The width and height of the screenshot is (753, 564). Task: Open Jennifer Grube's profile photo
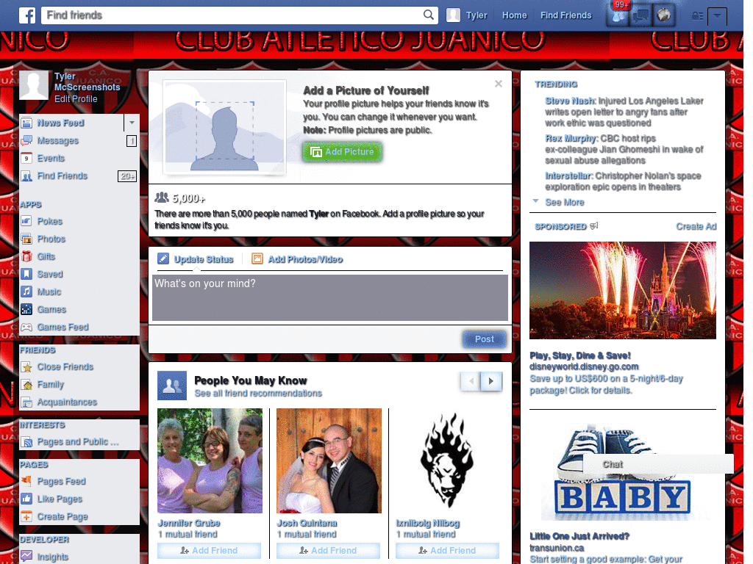(x=210, y=461)
